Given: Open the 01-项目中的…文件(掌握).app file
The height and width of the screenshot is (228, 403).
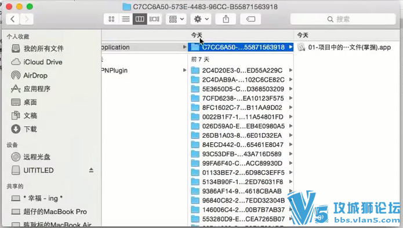Looking at the screenshot, I should (347, 47).
